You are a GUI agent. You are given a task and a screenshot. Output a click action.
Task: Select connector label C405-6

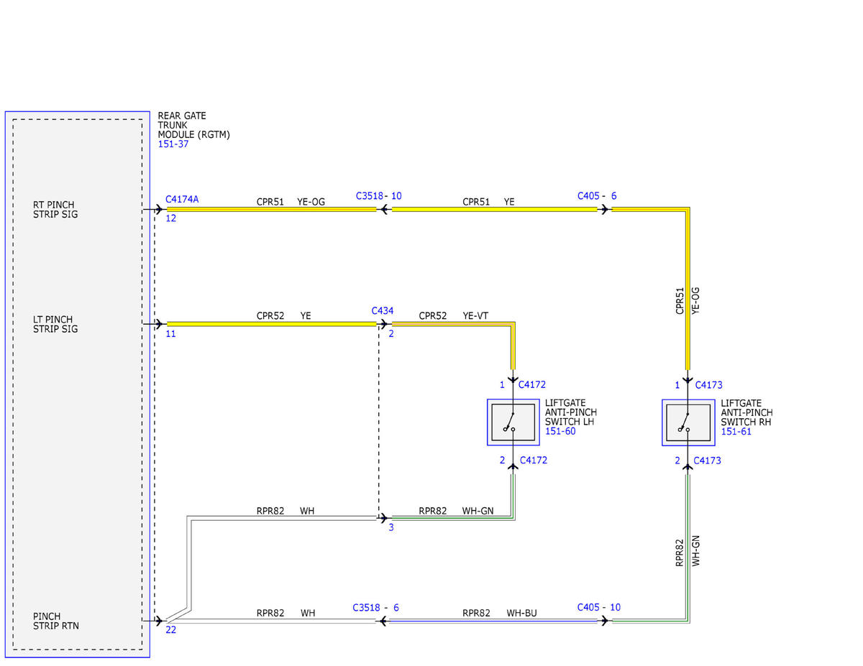pos(597,195)
